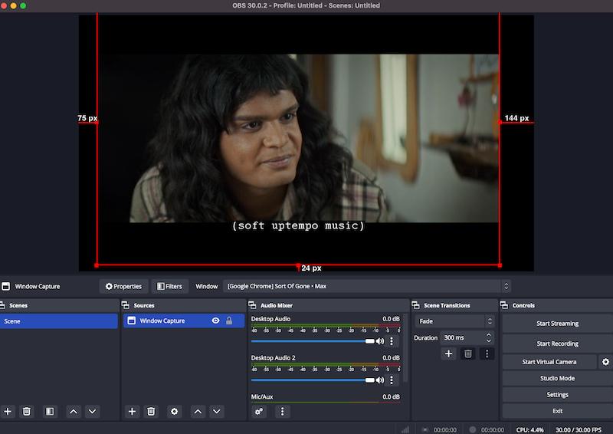Viewport: 613px width, 434px height.
Task: Open source Filters button
Action: 169,287
